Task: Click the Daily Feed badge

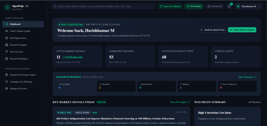Action: pos(101,102)
